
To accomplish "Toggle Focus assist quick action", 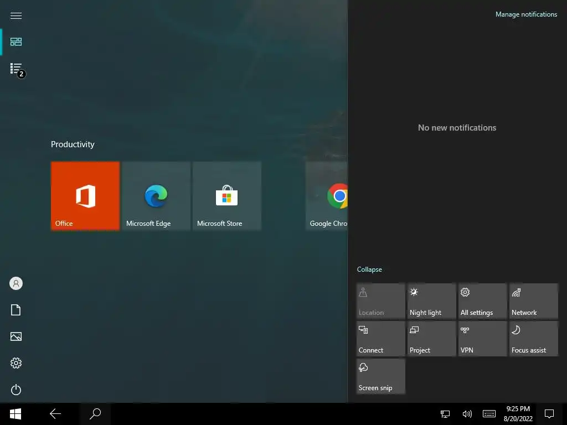I will click(x=534, y=339).
